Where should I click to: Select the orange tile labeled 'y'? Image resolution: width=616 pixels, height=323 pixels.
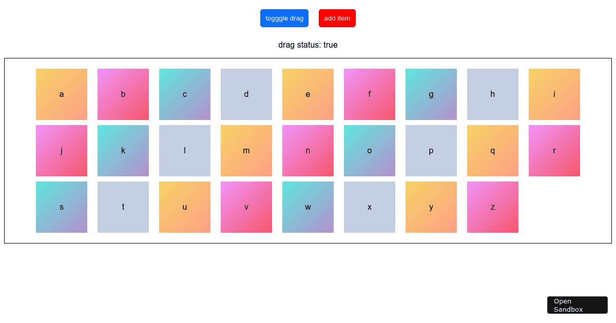[431, 207]
